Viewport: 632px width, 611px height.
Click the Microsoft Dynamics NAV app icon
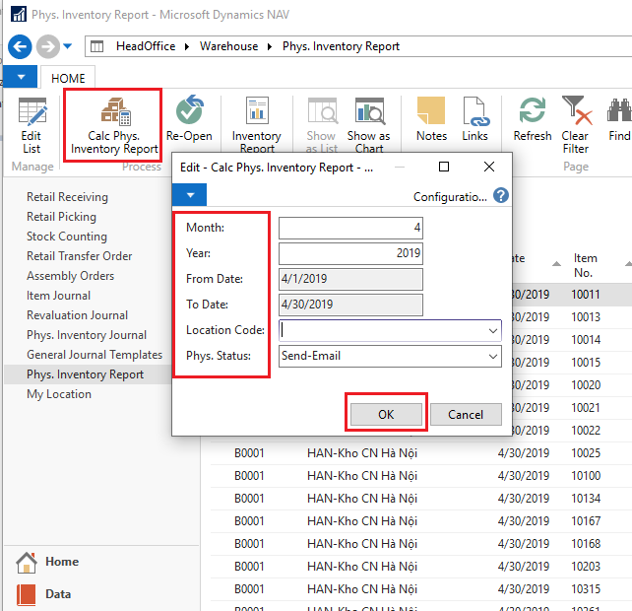(x=19, y=14)
